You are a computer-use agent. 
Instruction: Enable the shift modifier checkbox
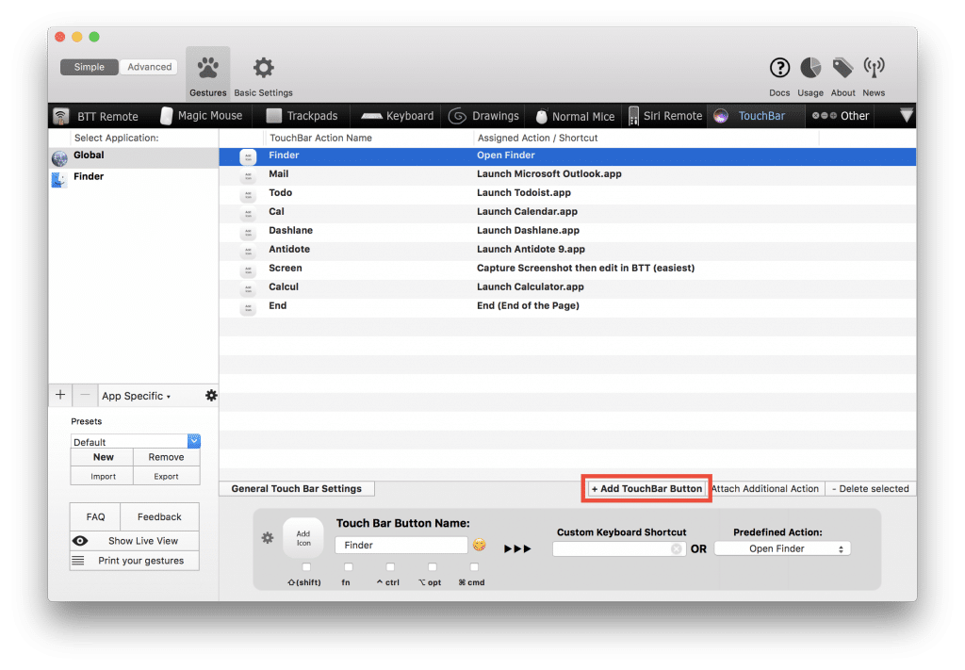[306, 566]
